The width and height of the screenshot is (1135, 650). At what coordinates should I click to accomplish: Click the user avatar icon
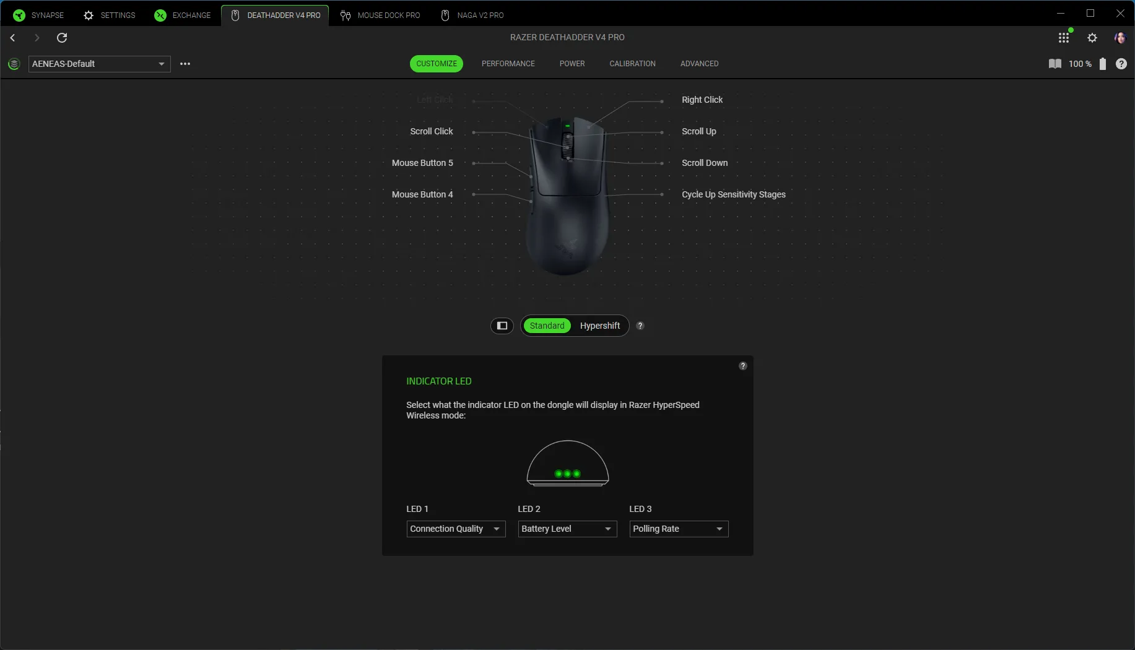tap(1120, 38)
